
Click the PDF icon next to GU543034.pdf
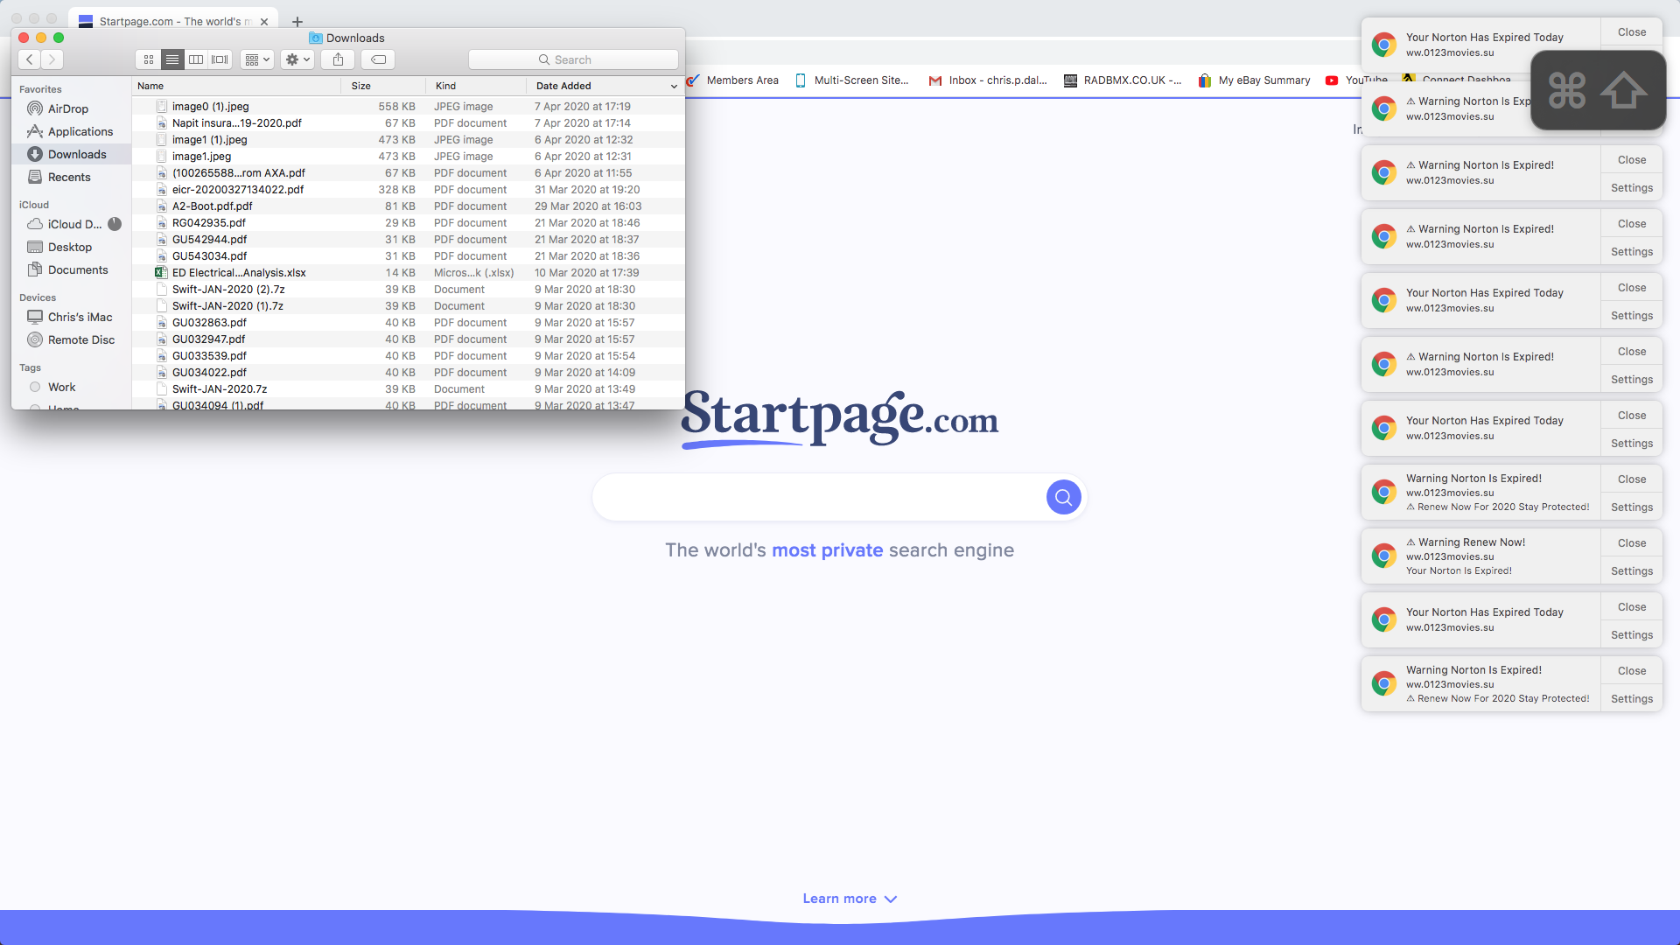162,256
